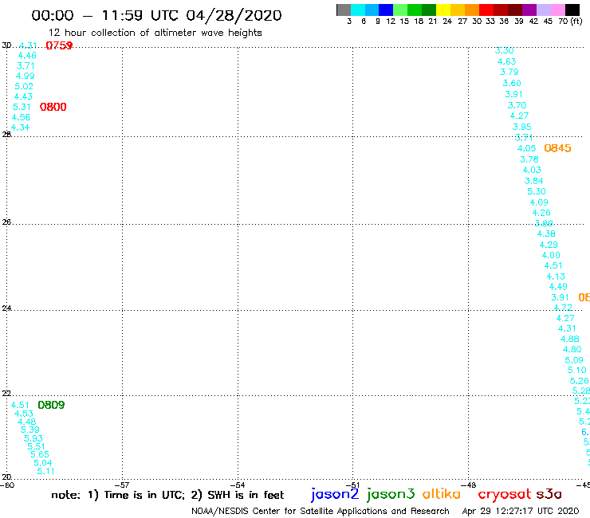Click the orange 0845 time stamp

557,148
